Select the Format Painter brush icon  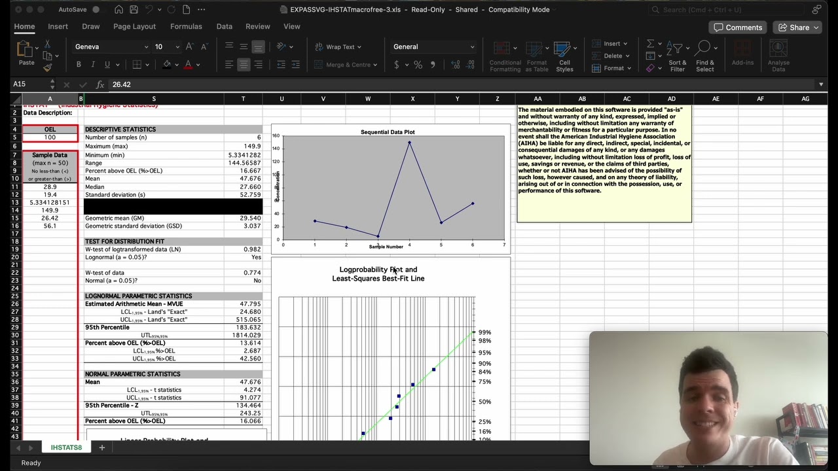coord(47,67)
